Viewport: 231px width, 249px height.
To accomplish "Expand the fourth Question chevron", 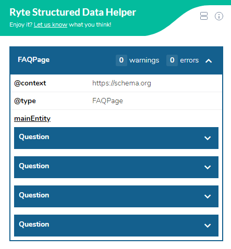I will coord(208,226).
